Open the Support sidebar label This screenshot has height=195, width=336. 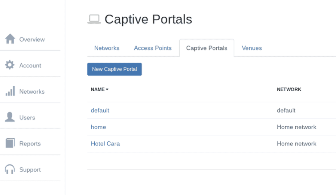(30, 170)
